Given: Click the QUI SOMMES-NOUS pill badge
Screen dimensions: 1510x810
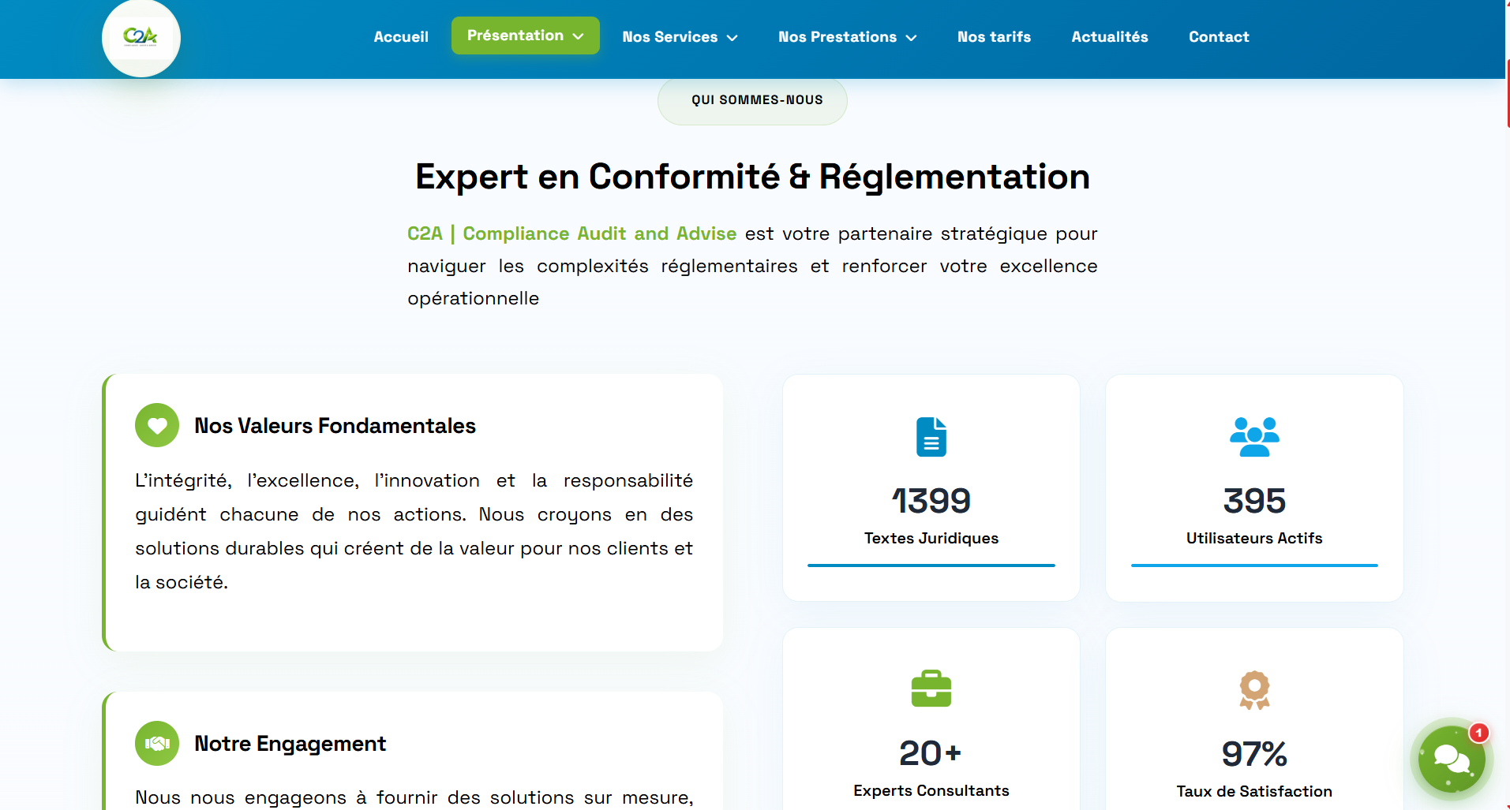Looking at the screenshot, I should click(x=752, y=101).
